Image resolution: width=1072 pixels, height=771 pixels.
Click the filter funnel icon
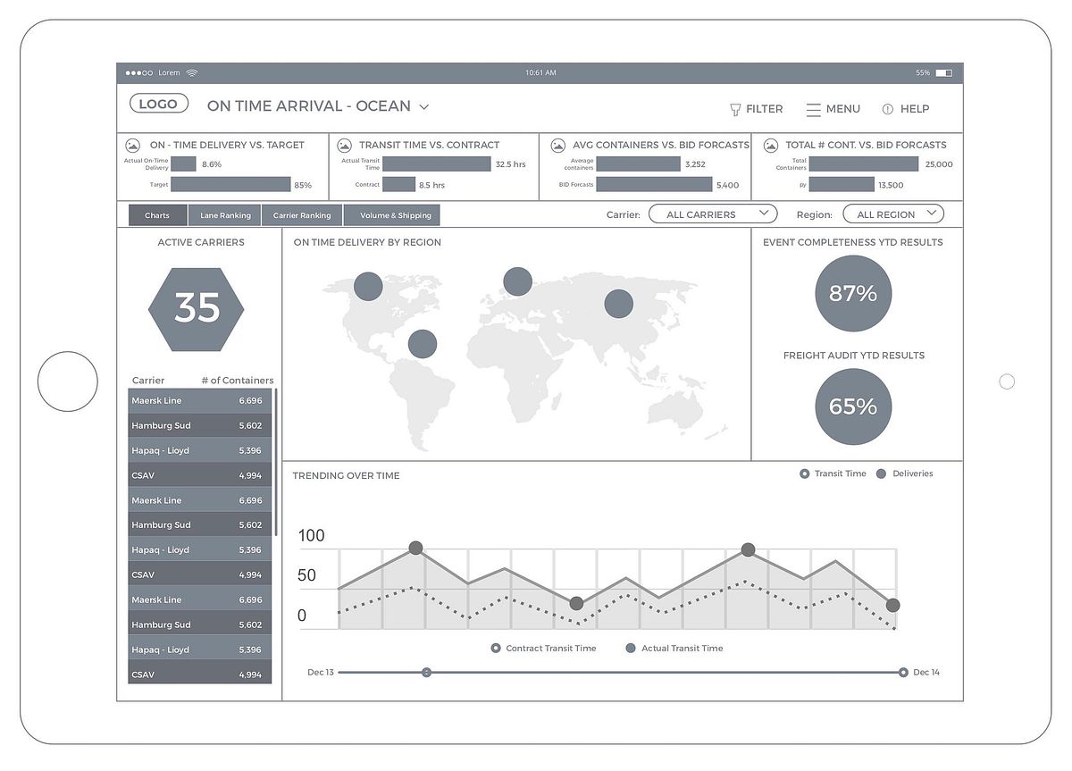[735, 109]
